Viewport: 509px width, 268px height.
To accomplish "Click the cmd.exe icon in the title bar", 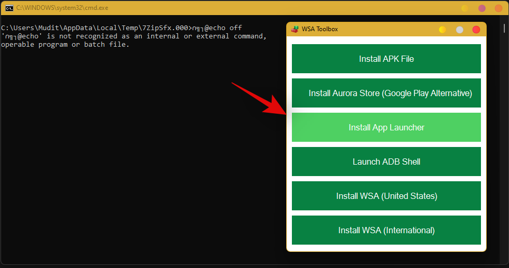I will click(9, 8).
